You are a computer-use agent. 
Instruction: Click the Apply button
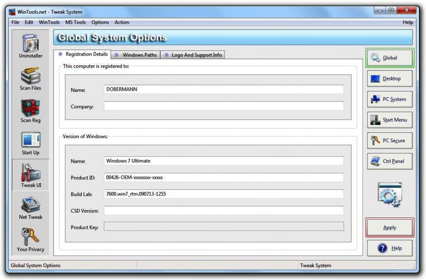point(390,228)
